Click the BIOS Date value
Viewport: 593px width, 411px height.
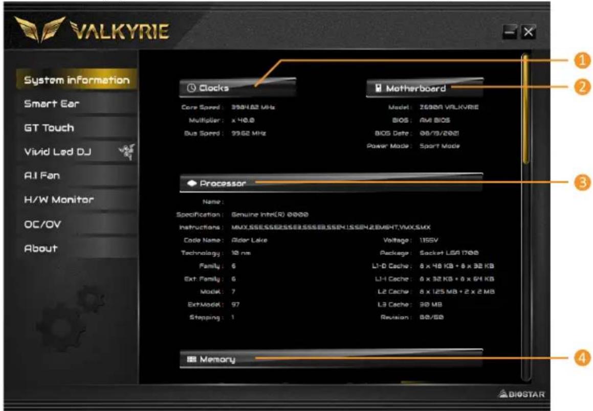[439, 133]
